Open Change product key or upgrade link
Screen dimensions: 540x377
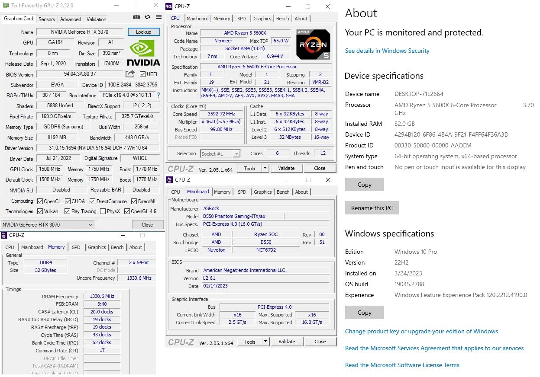click(421, 331)
